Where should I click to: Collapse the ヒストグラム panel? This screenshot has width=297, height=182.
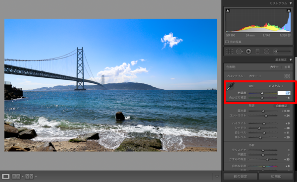tap(291, 3)
